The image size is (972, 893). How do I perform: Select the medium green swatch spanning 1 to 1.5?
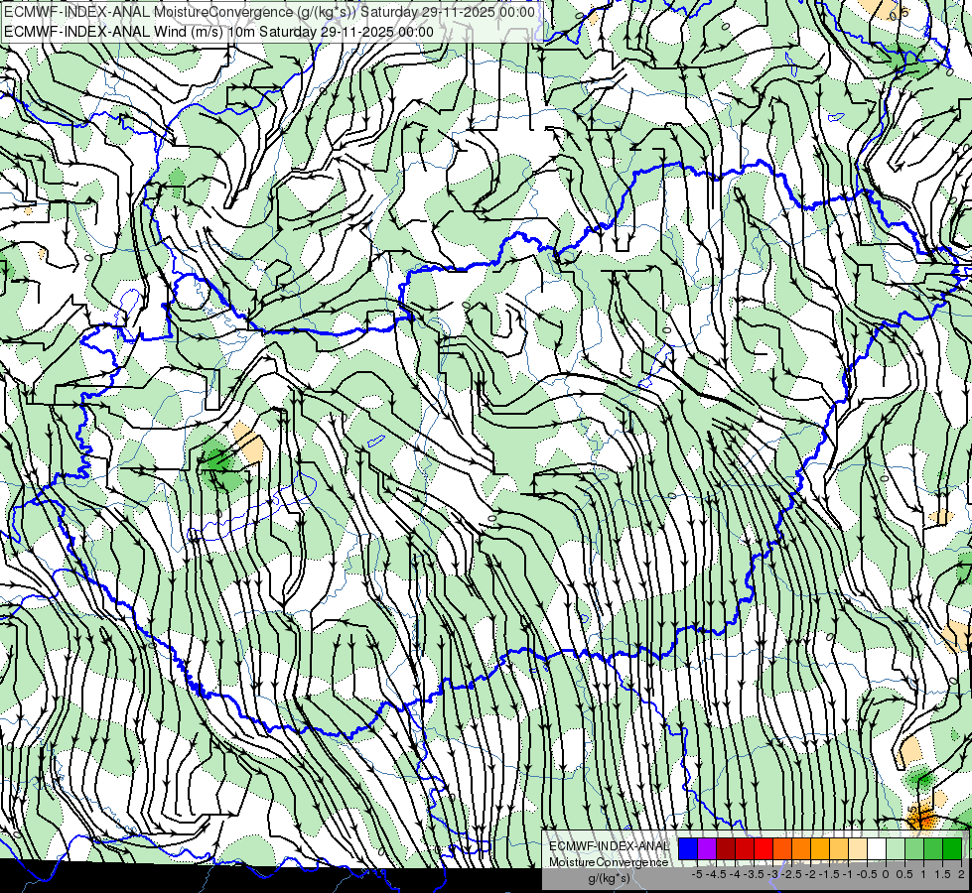click(x=933, y=848)
